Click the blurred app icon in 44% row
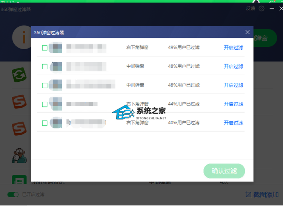The width and height of the screenshot is (283, 206). (55, 104)
